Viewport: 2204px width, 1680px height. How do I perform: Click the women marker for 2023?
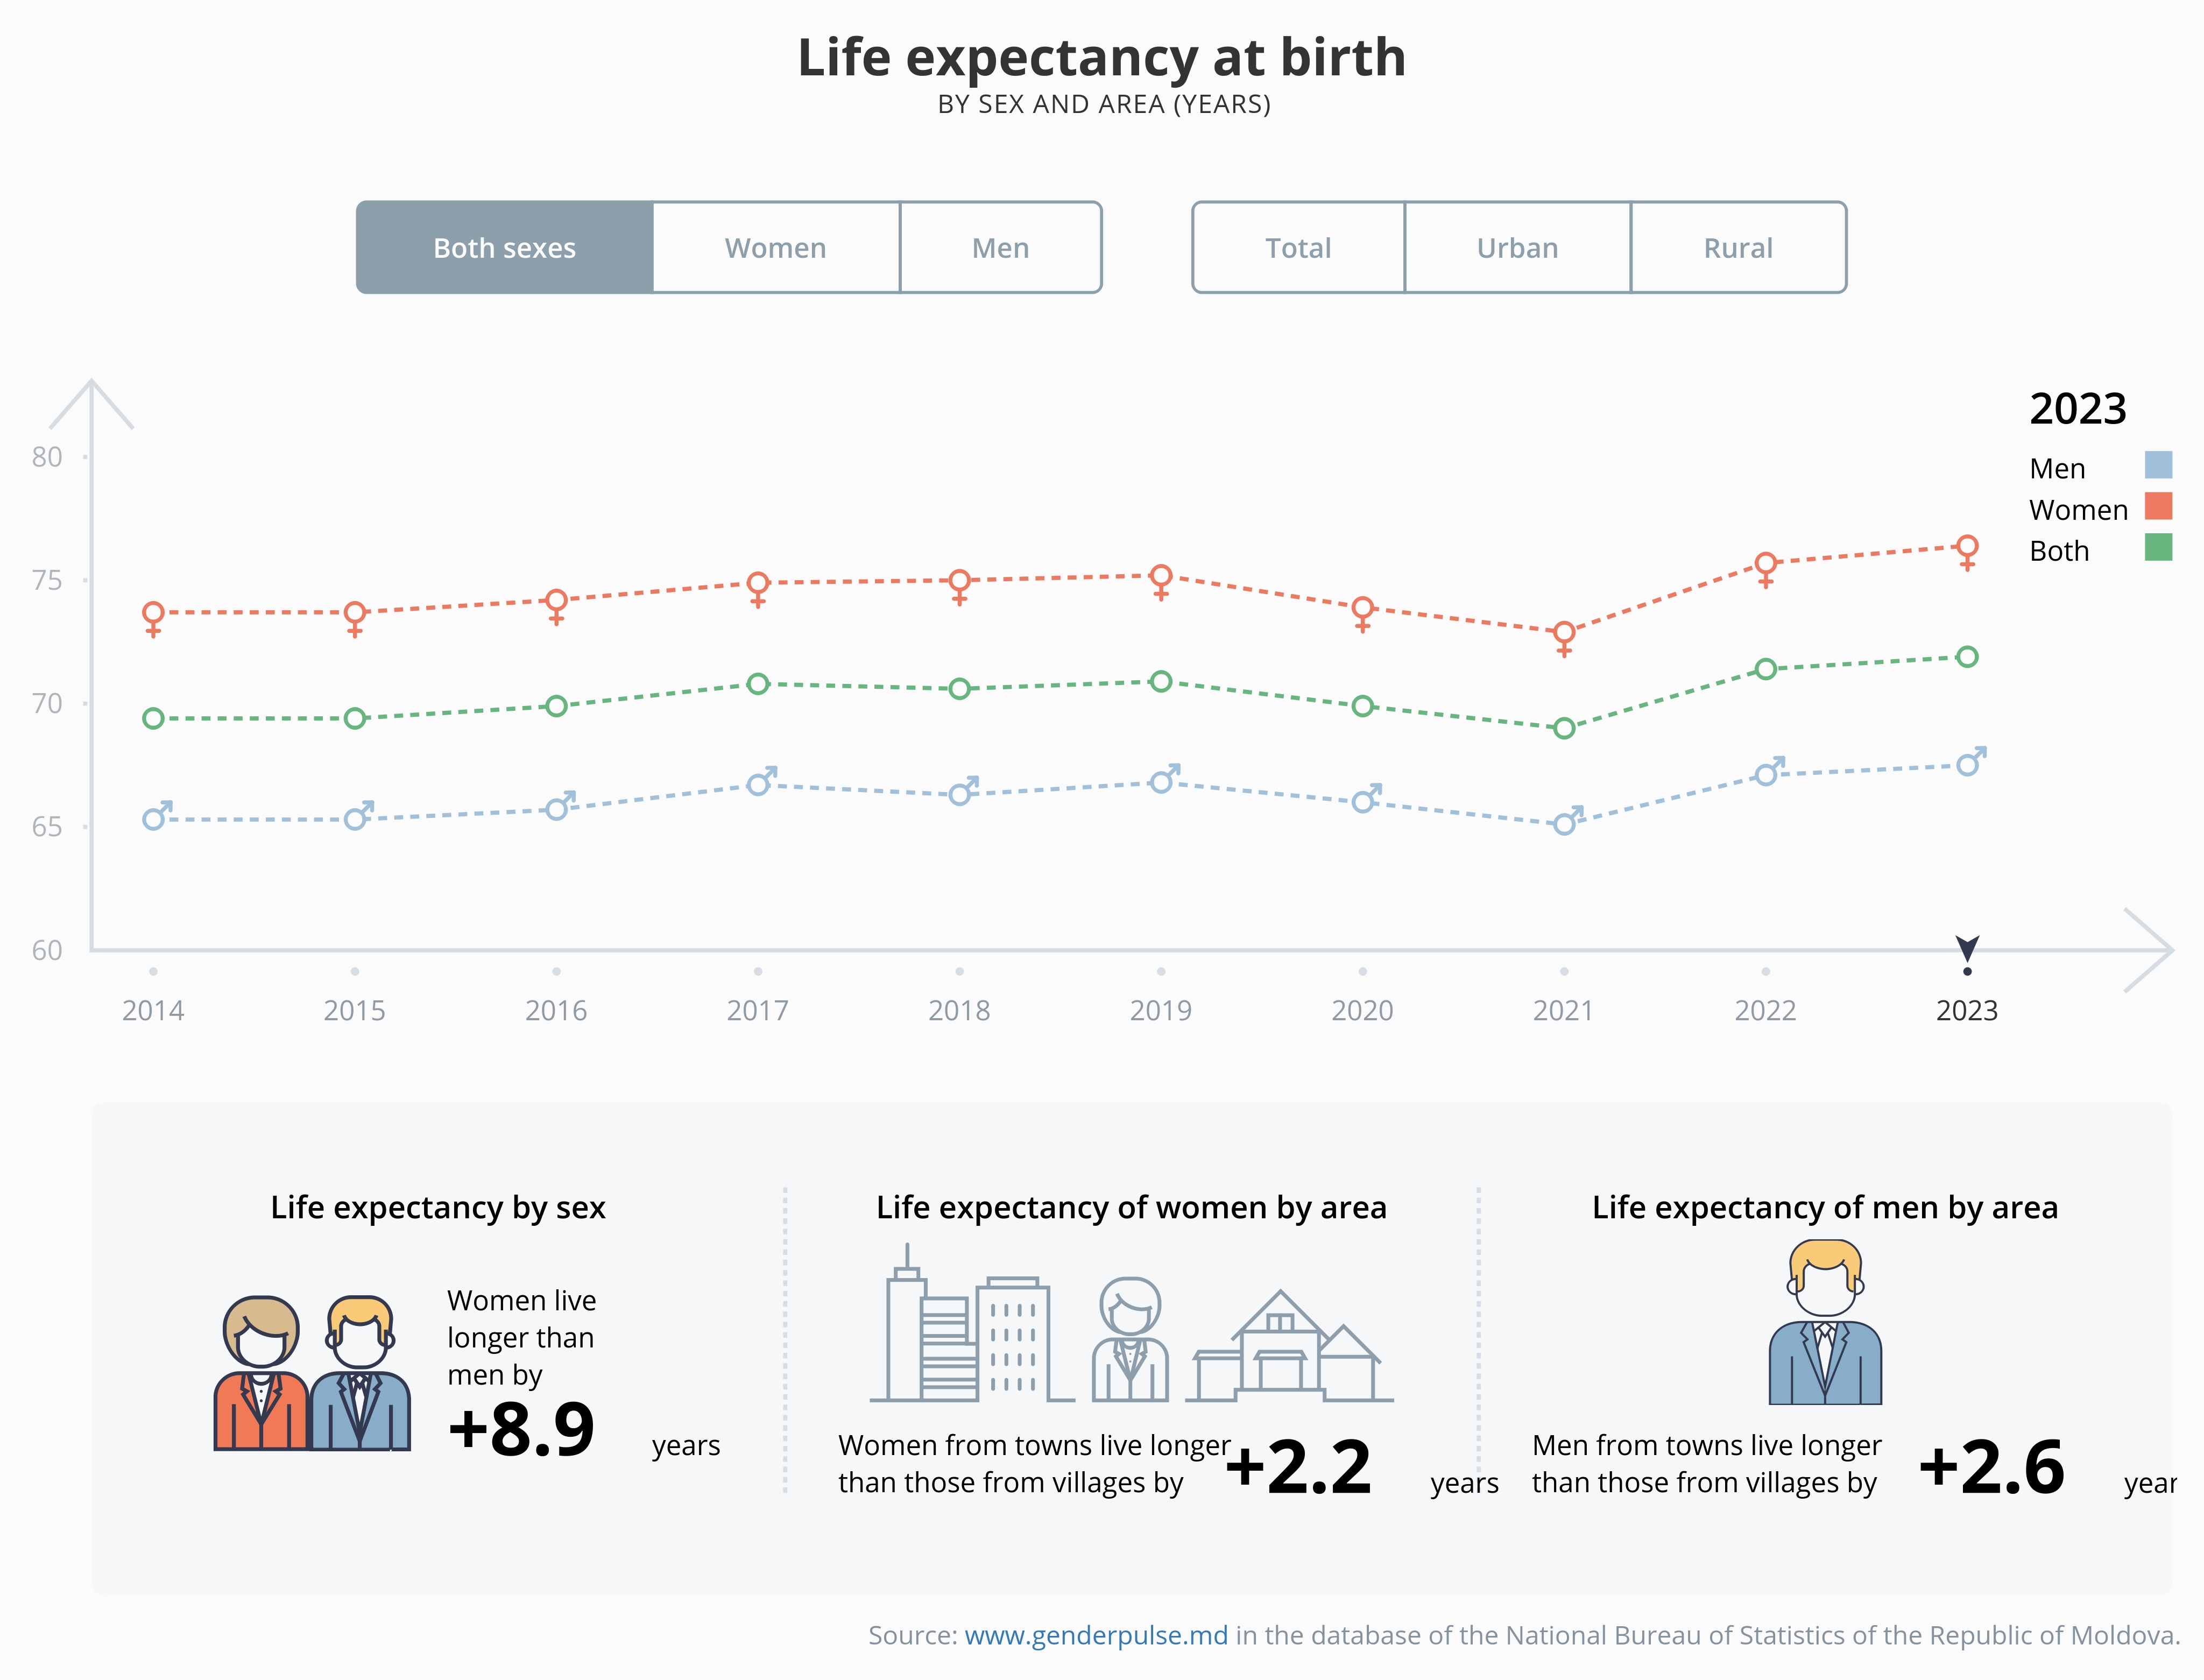(1966, 552)
